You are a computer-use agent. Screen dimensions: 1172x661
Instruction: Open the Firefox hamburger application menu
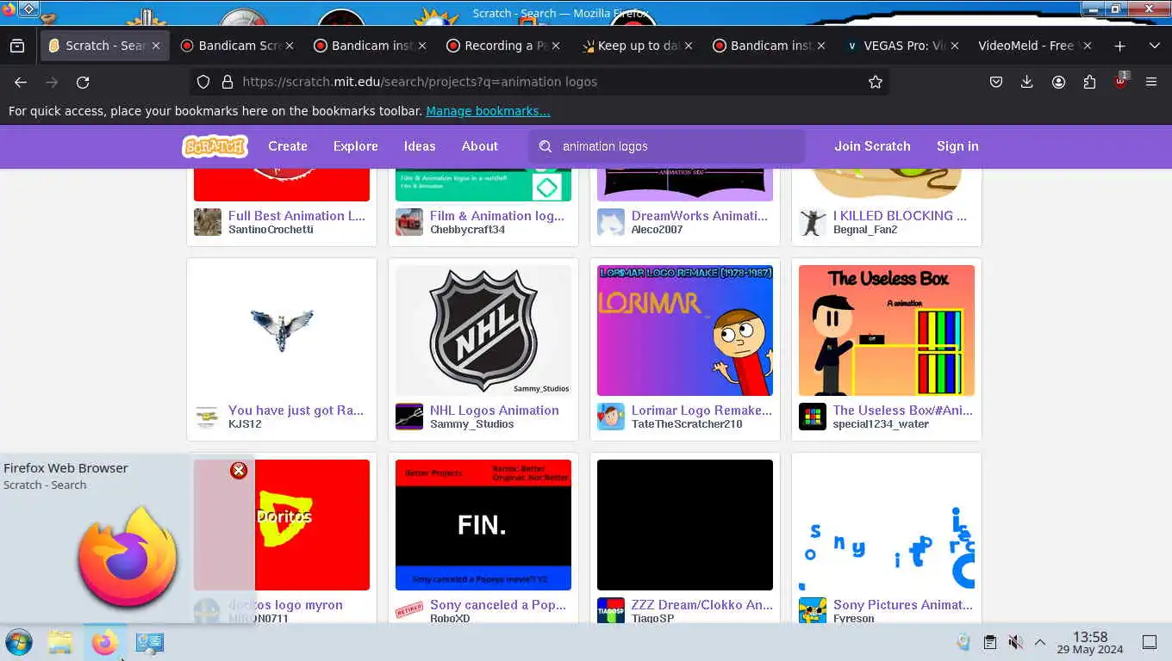(1151, 82)
